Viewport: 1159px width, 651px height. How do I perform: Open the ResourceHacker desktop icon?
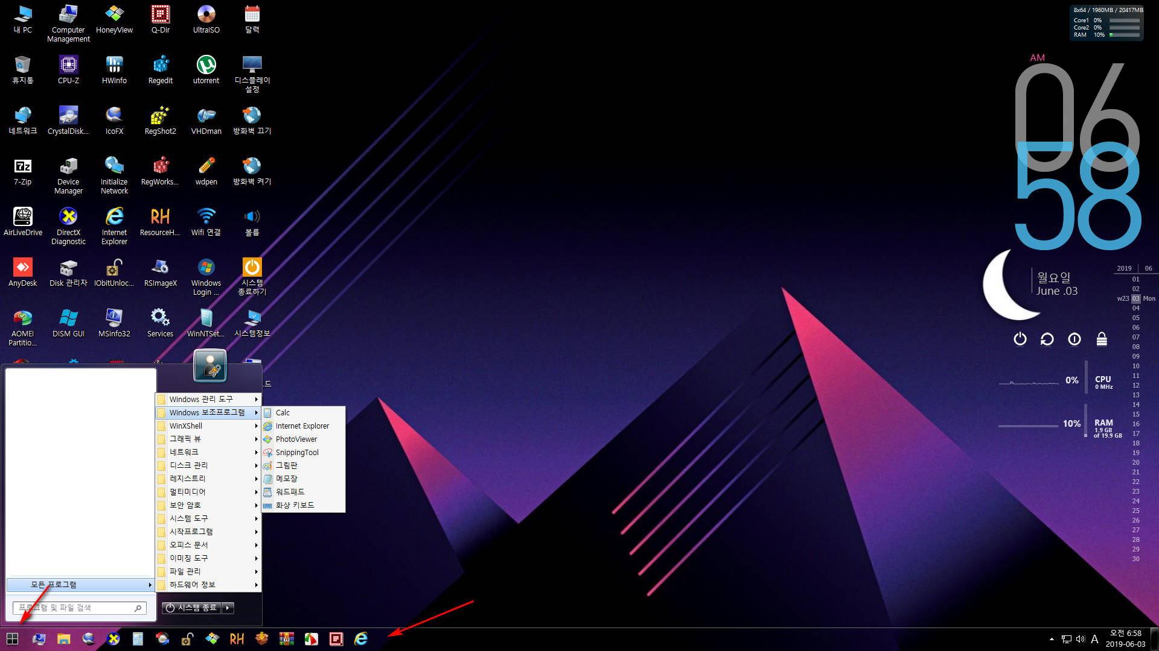[161, 222]
